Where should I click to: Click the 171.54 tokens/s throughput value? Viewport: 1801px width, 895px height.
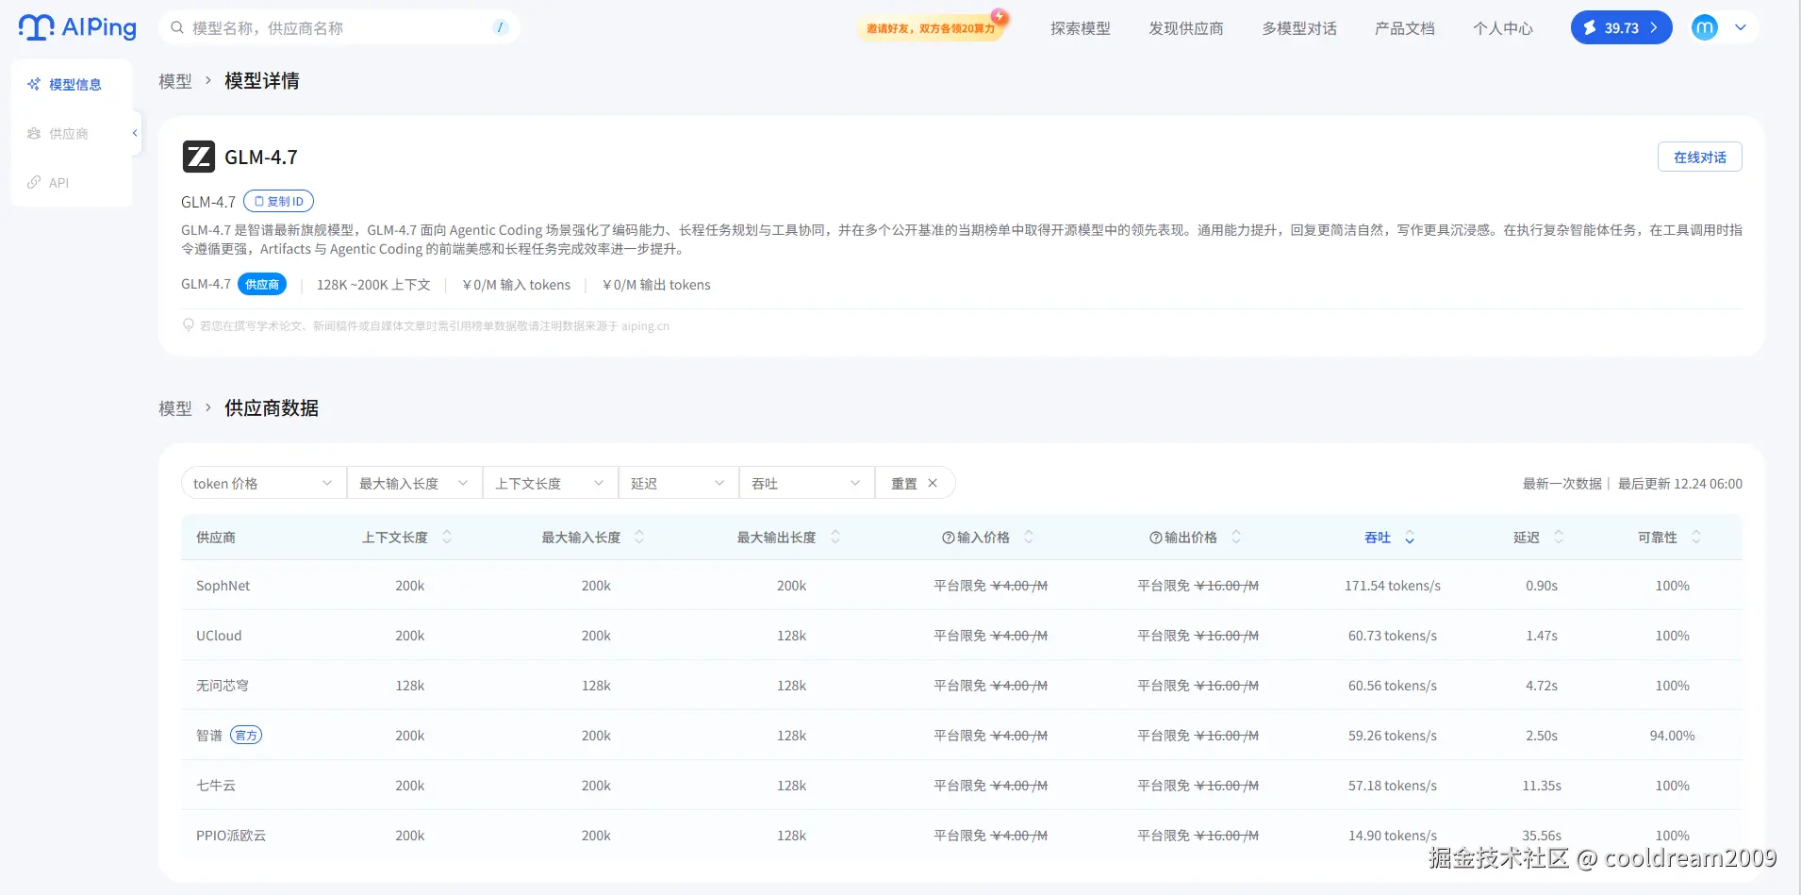click(x=1393, y=586)
